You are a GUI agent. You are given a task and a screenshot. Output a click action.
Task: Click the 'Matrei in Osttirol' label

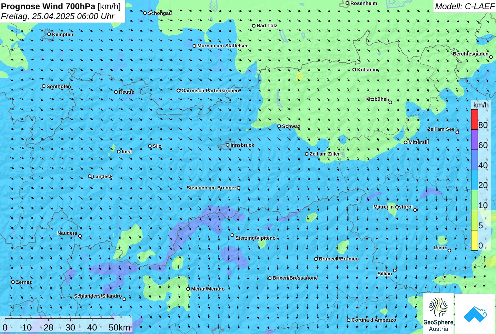pyautogui.click(x=393, y=207)
